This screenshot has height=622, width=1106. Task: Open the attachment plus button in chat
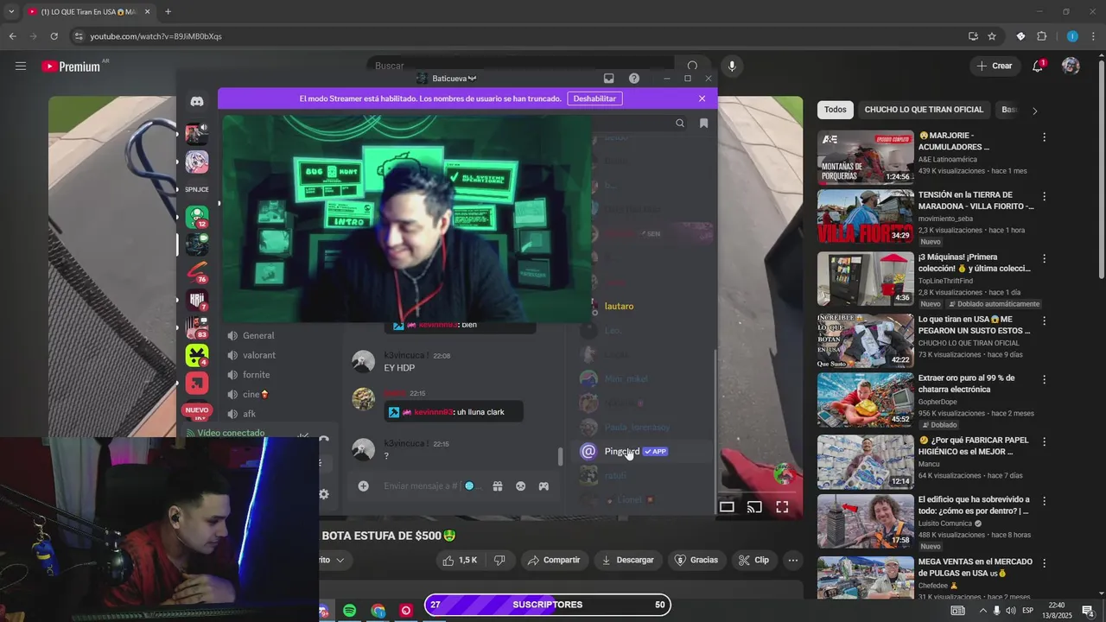click(364, 486)
